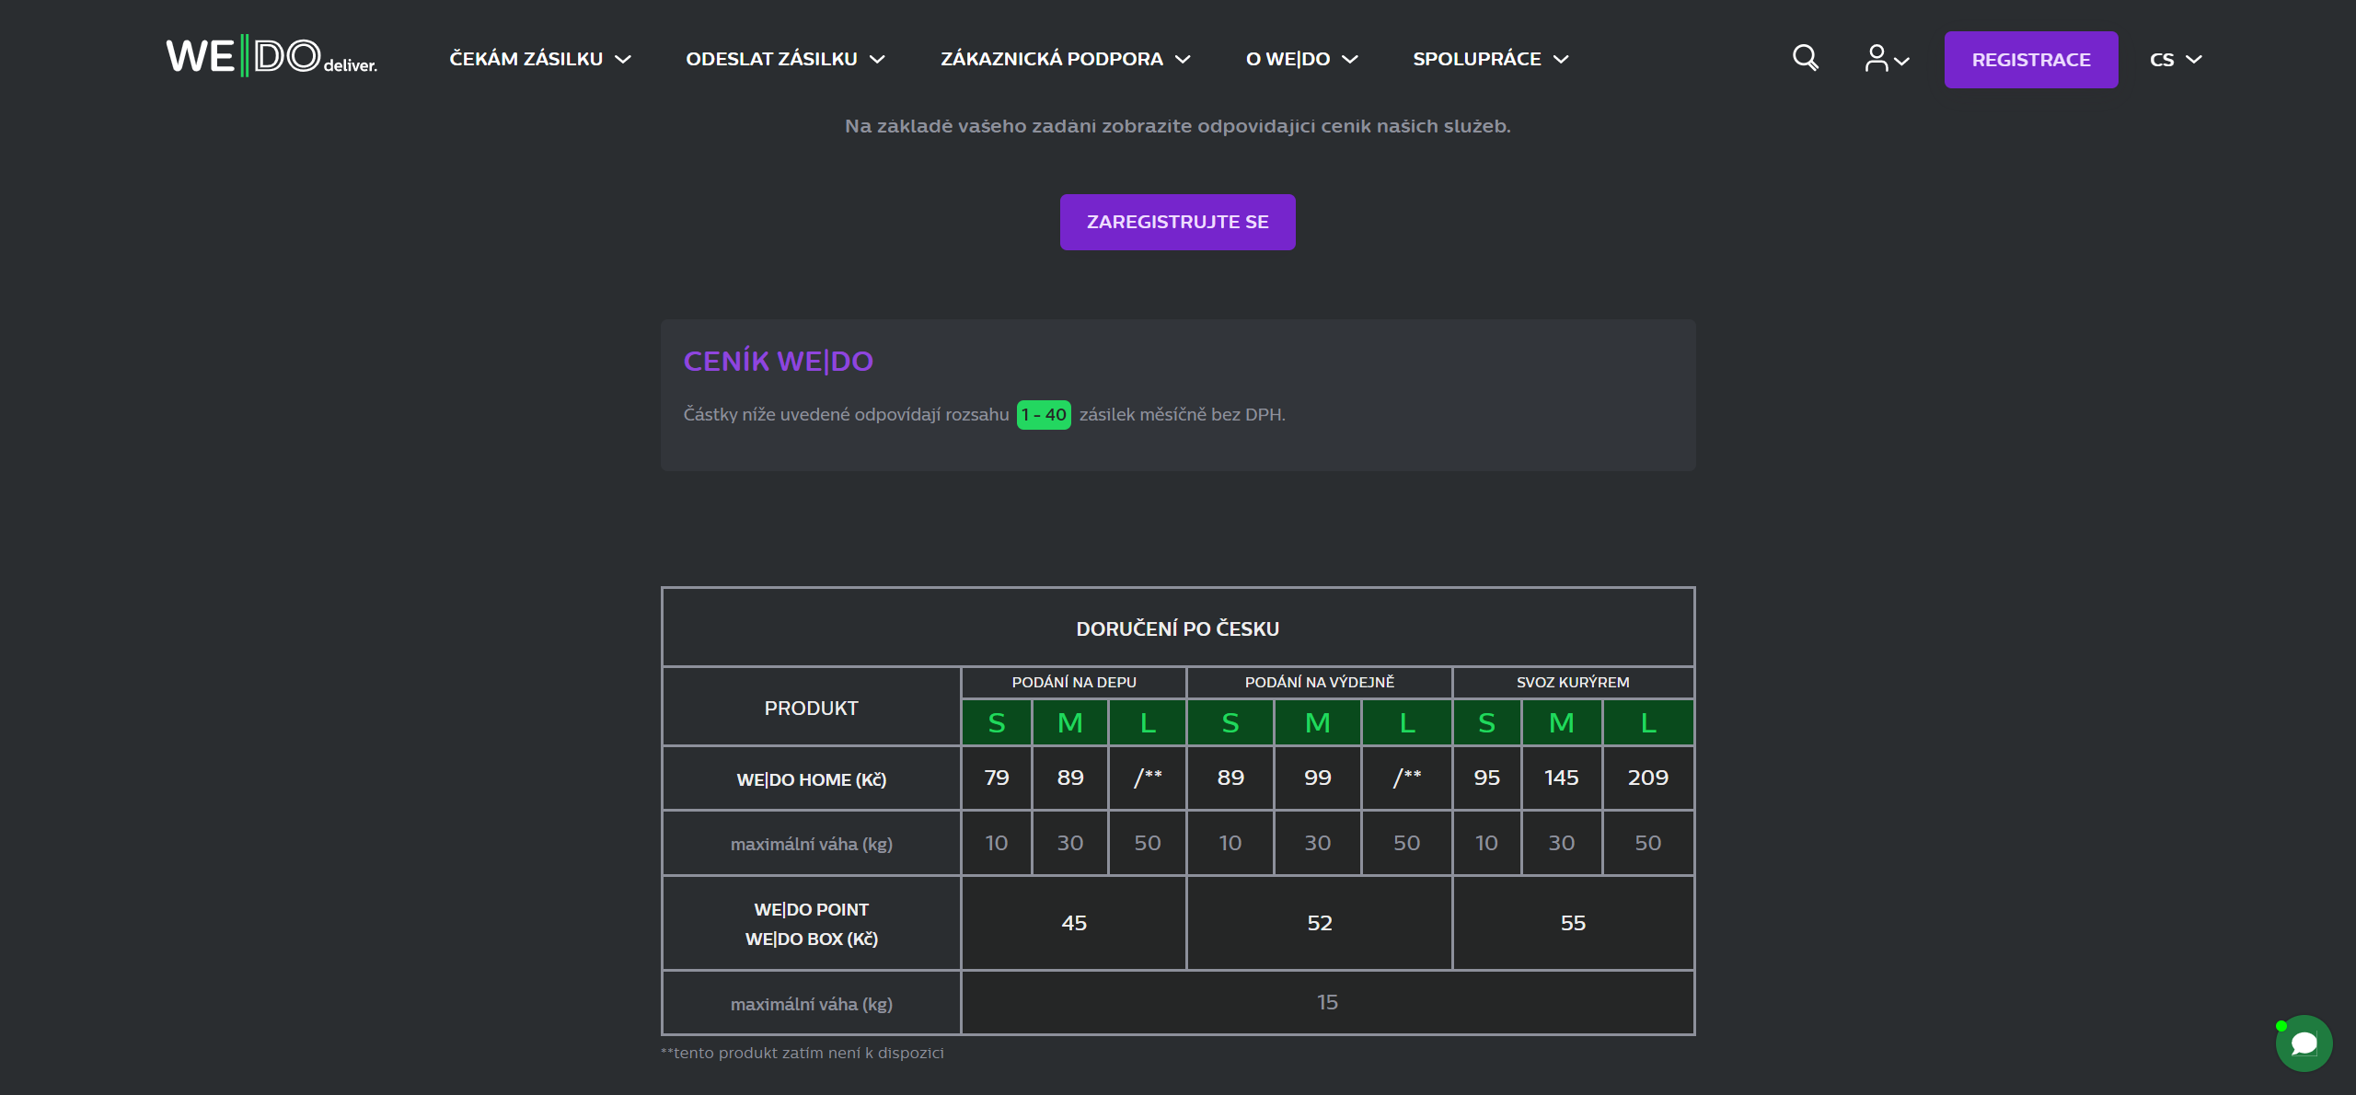Click the chevron next to the CS language
Viewport: 2356px width, 1095px height.
(x=2195, y=60)
